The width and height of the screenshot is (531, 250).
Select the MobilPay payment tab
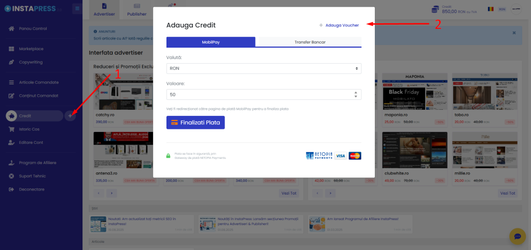tap(211, 42)
